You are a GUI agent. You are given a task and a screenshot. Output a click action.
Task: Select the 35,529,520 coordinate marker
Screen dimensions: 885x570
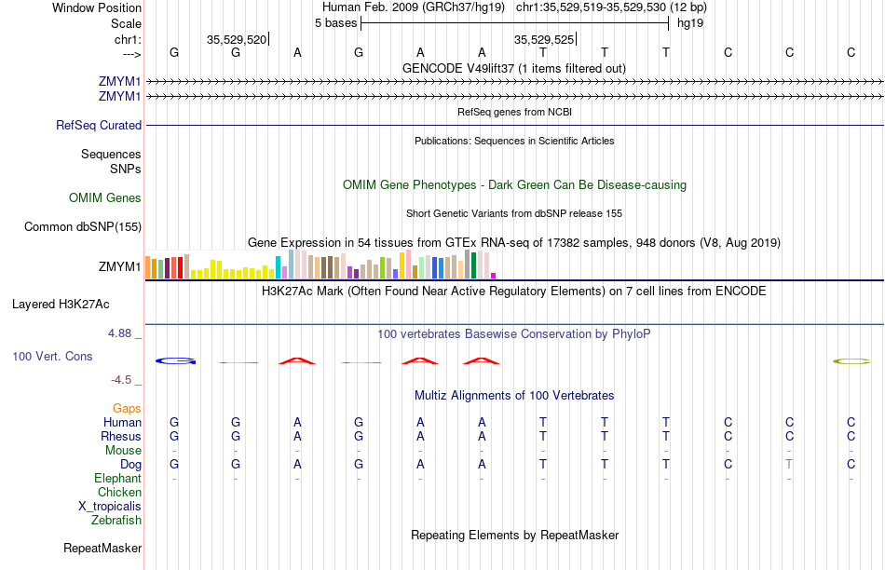[237, 39]
